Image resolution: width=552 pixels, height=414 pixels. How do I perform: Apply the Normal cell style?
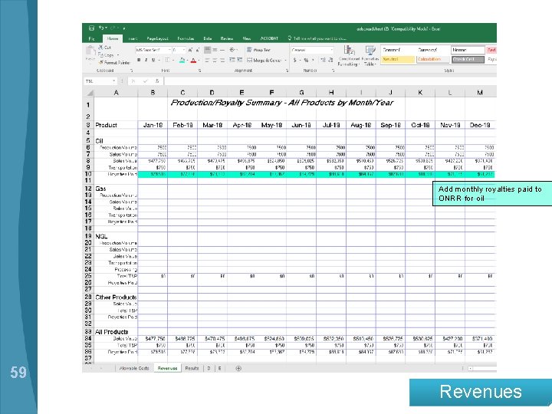point(468,51)
